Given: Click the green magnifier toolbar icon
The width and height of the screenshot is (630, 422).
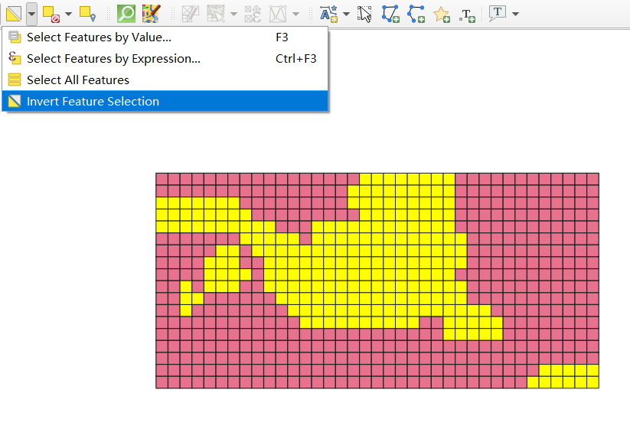Looking at the screenshot, I should 126,14.
